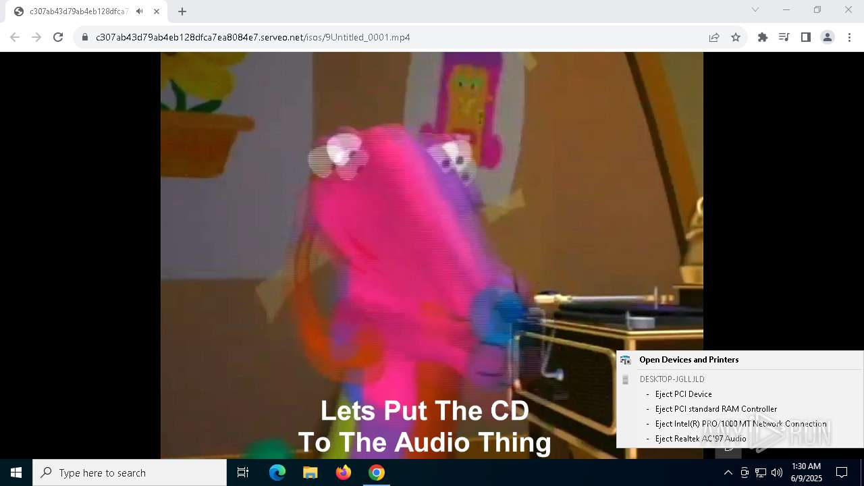Screen dimensions: 864x486
Task: Switch to Chrome on taskbar
Action: click(377, 473)
